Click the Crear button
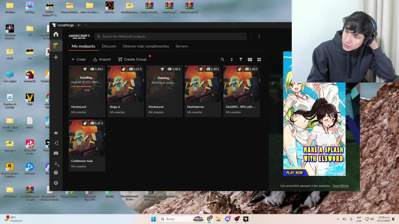 [78, 59]
